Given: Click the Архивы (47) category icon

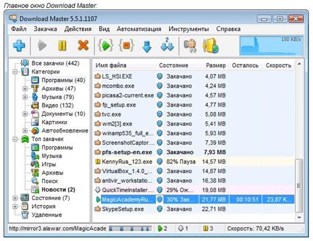Looking at the screenshot, I should point(35,89).
